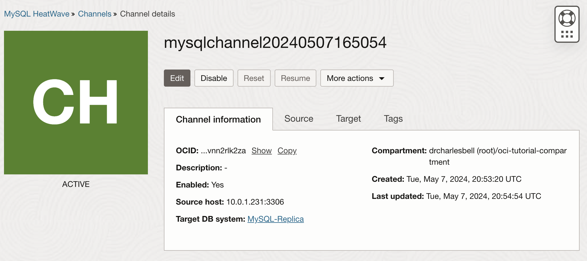The image size is (587, 261).
Task: Select the Channel information tab
Action: click(x=218, y=119)
